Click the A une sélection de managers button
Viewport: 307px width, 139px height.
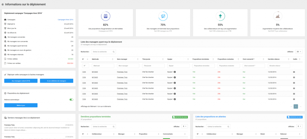[57, 81]
